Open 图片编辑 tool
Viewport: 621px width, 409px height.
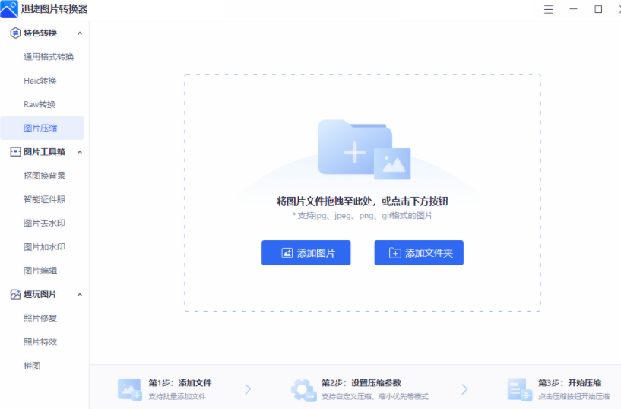[x=40, y=271]
